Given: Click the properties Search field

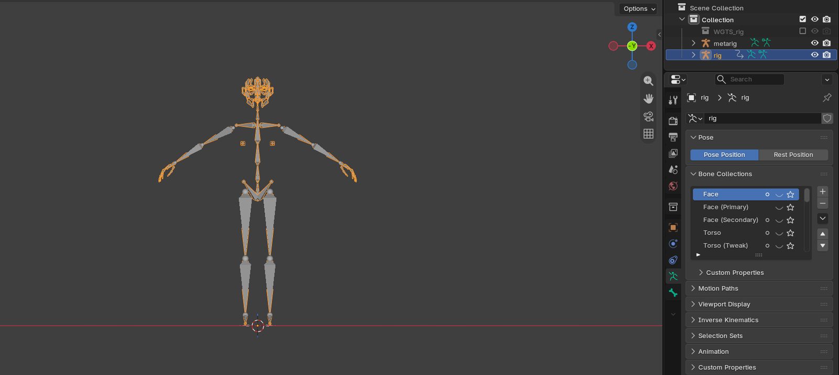Looking at the screenshot, I should tap(750, 79).
